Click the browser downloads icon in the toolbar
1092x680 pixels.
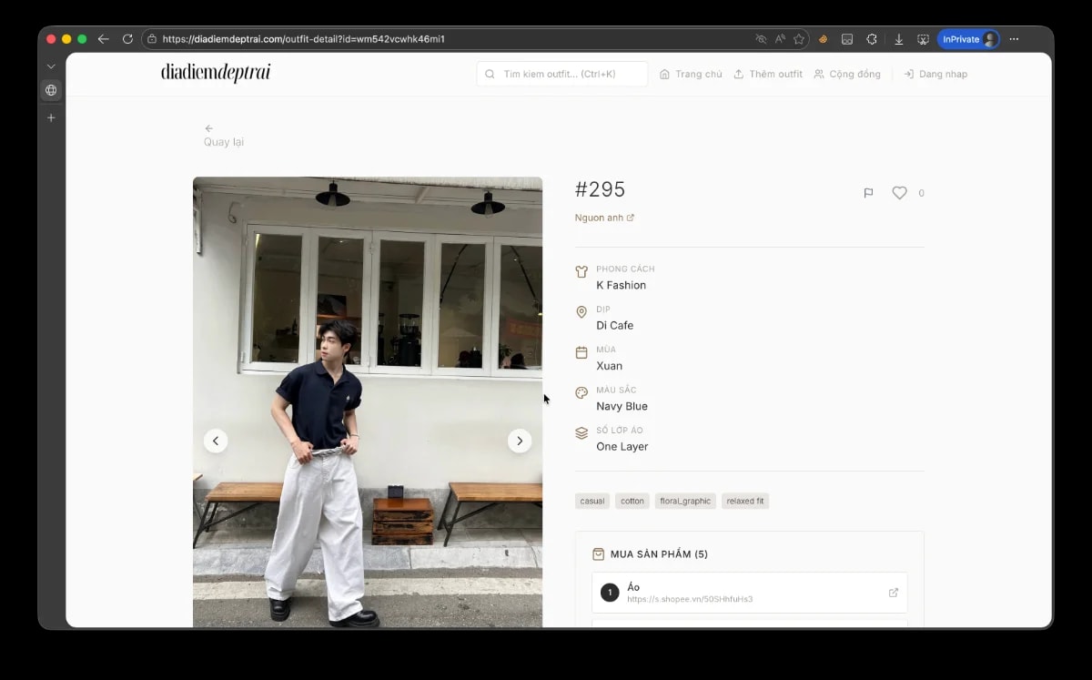[899, 38]
